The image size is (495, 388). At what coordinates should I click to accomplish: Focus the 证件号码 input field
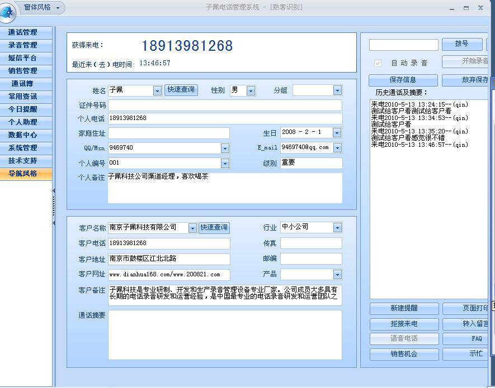(224, 106)
